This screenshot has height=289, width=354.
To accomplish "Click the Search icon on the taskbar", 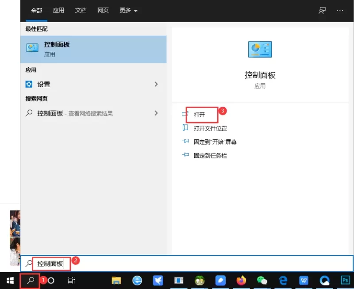I will 30,280.
